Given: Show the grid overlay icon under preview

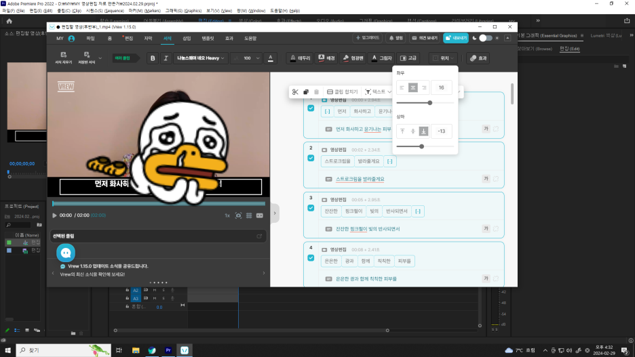Looking at the screenshot, I should pyautogui.click(x=249, y=215).
